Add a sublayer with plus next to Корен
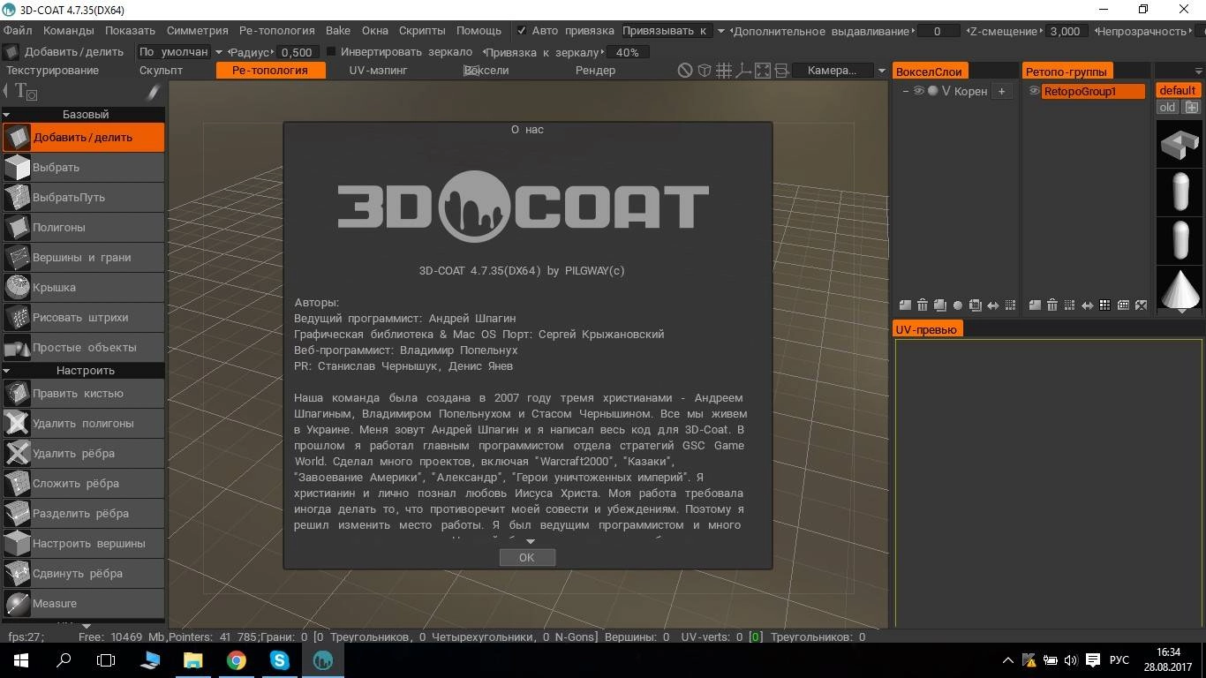This screenshot has width=1206, height=678. pos(1002,91)
